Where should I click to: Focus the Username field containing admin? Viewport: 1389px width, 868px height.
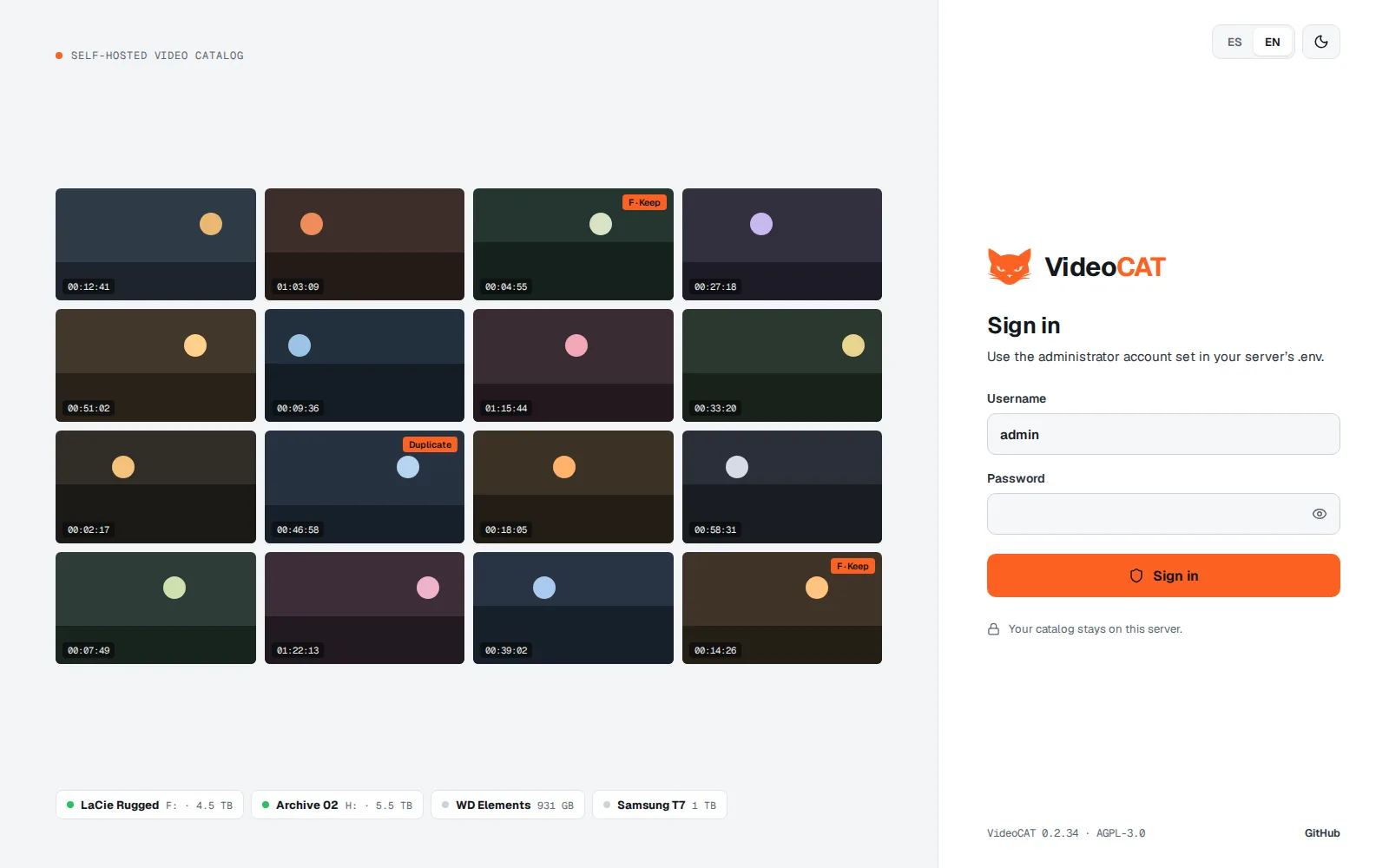1163,434
